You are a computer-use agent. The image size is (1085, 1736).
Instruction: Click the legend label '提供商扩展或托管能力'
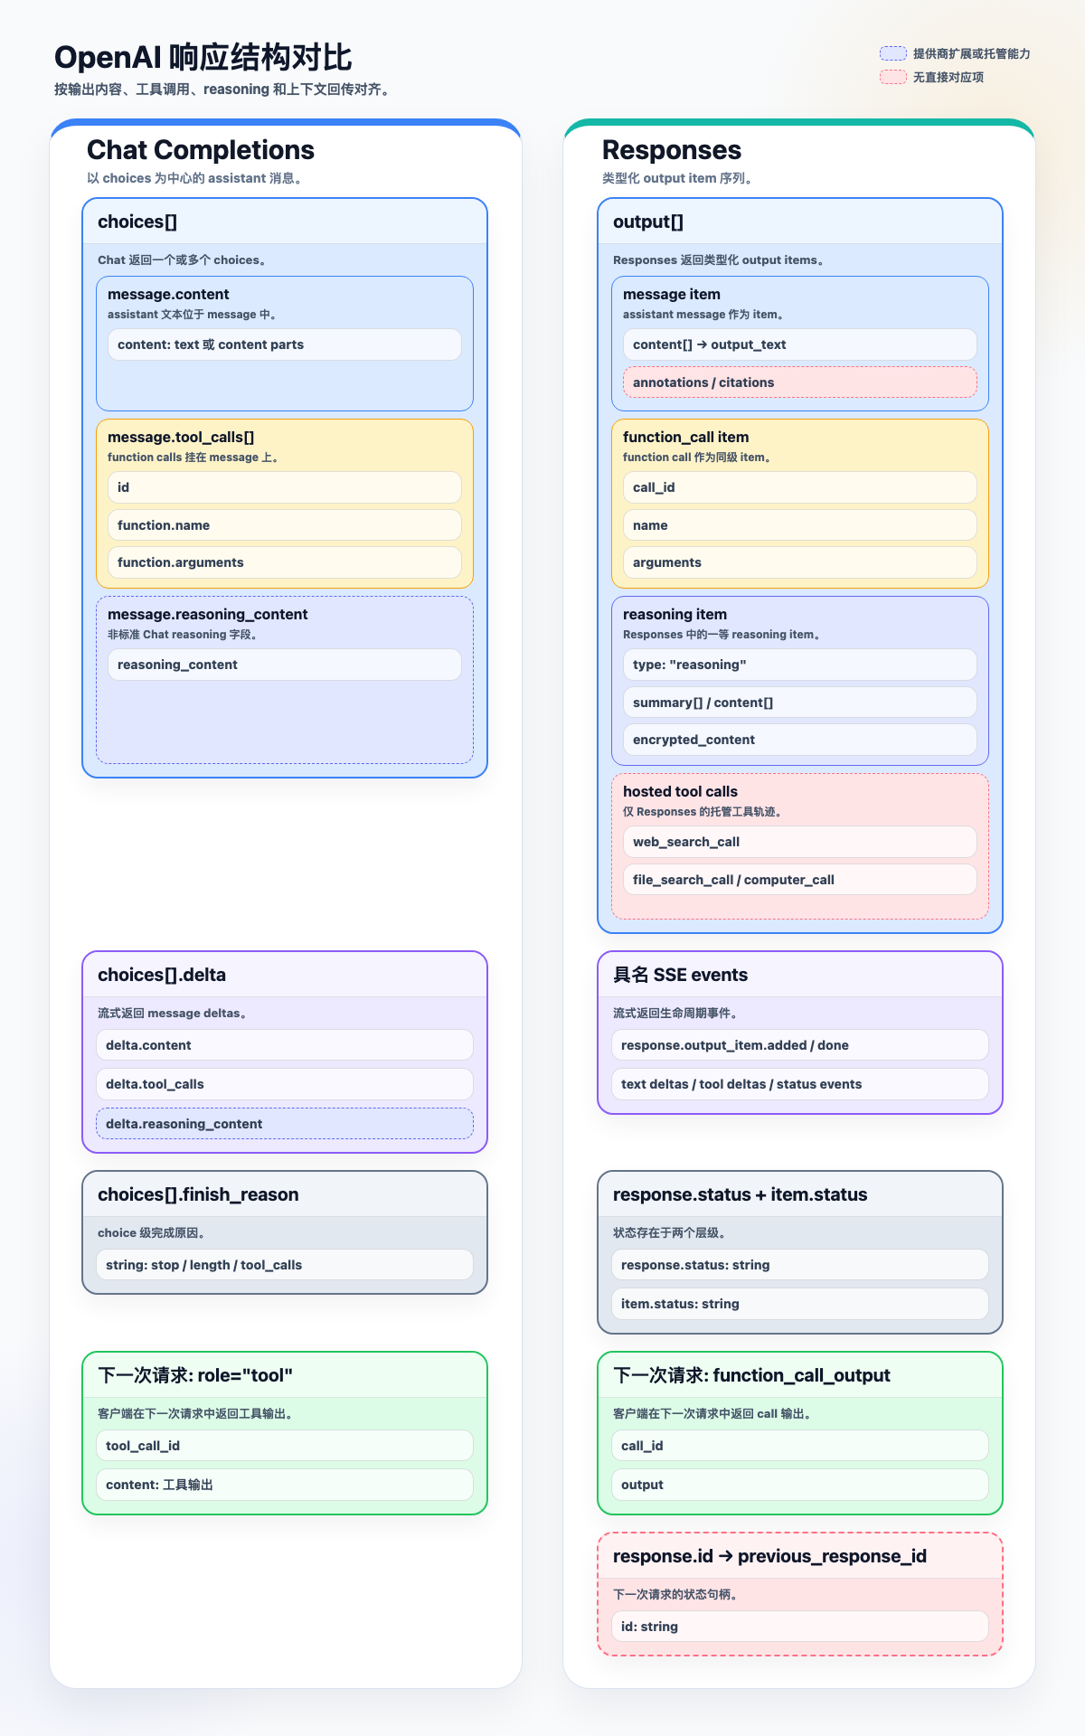tap(972, 53)
